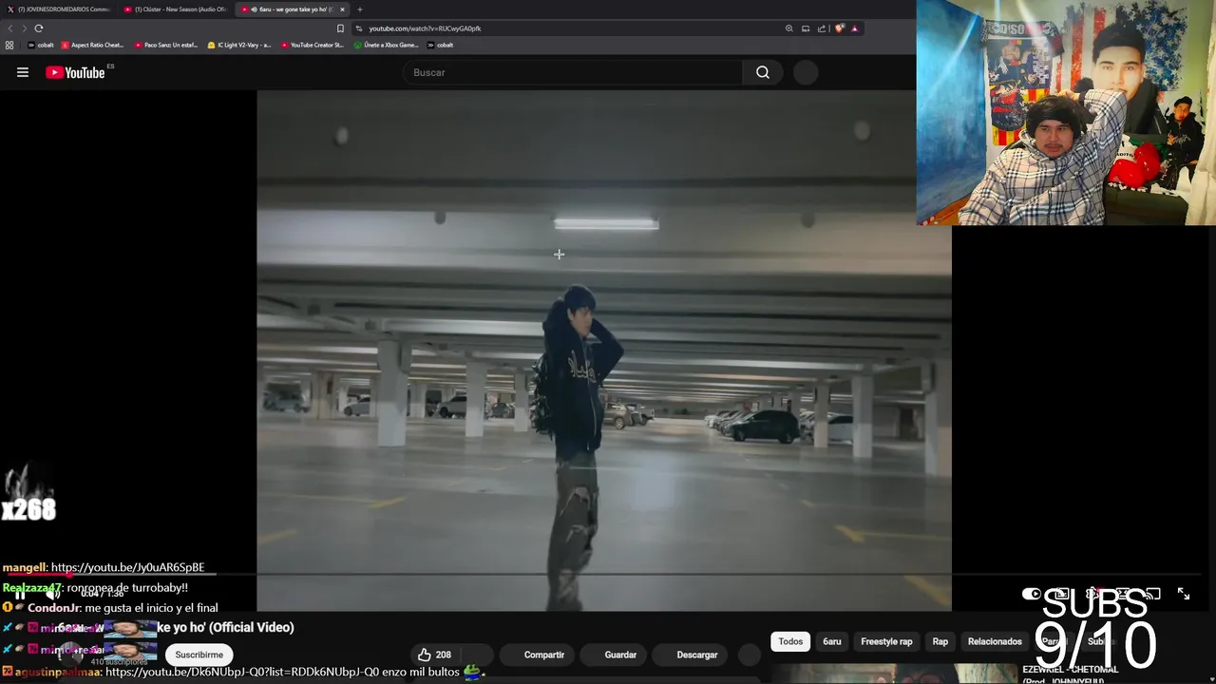Open the IC Light V2-Vary bookmark
This screenshot has width=1216, height=684.
click(238, 45)
